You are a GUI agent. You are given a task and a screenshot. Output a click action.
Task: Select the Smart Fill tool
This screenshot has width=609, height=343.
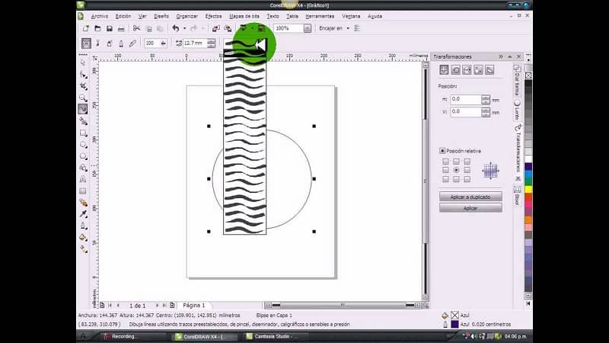pyautogui.click(x=83, y=121)
